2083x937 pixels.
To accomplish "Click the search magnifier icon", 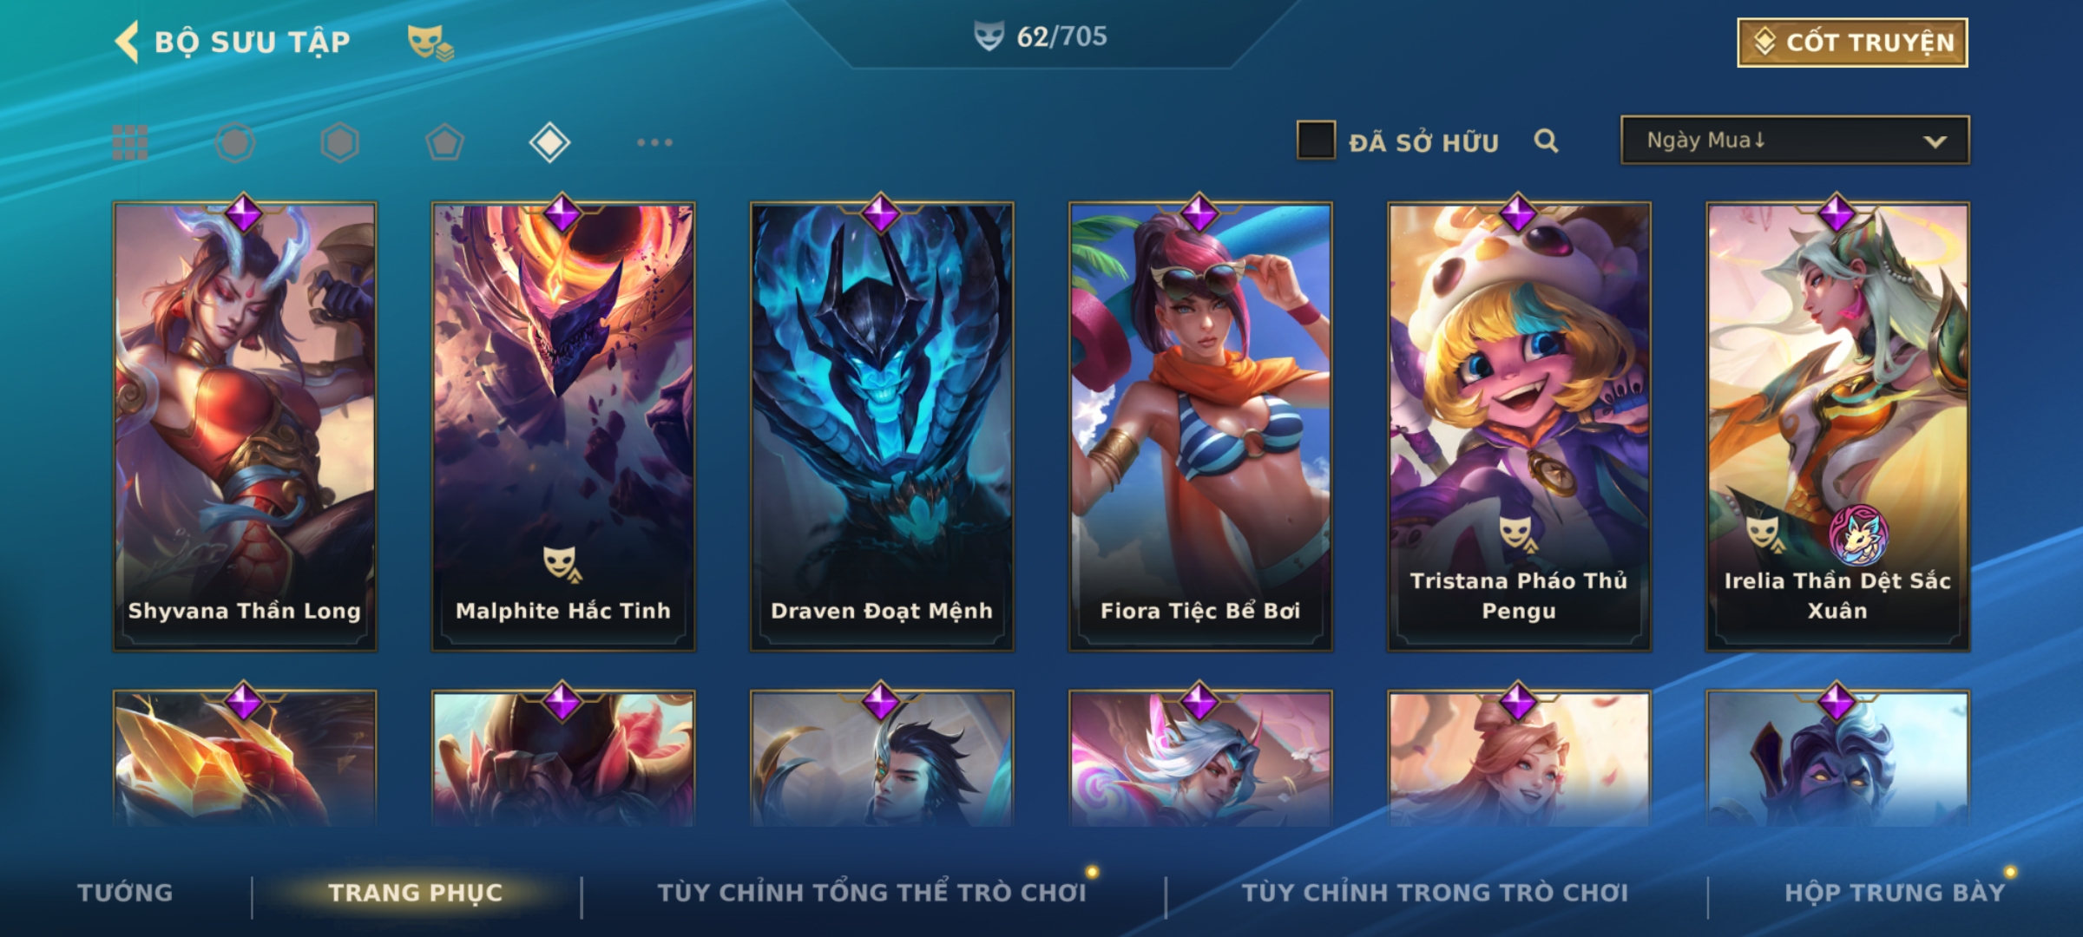I will tap(1546, 141).
